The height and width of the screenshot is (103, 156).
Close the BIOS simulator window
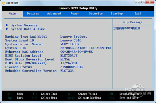[150, 2]
